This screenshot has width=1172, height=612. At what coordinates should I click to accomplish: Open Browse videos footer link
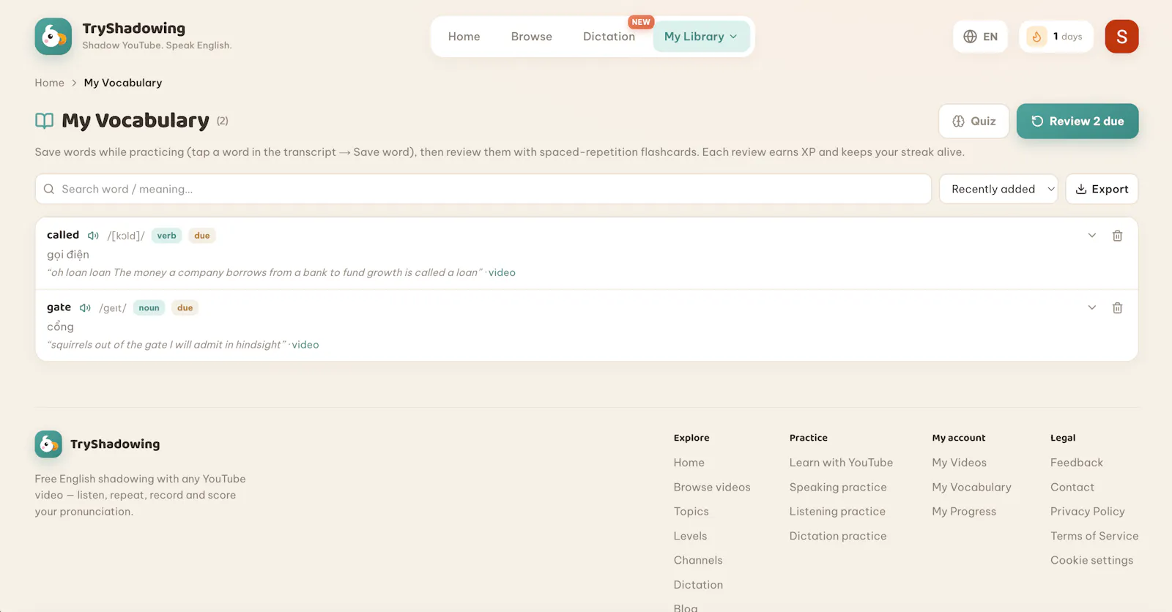[712, 487]
